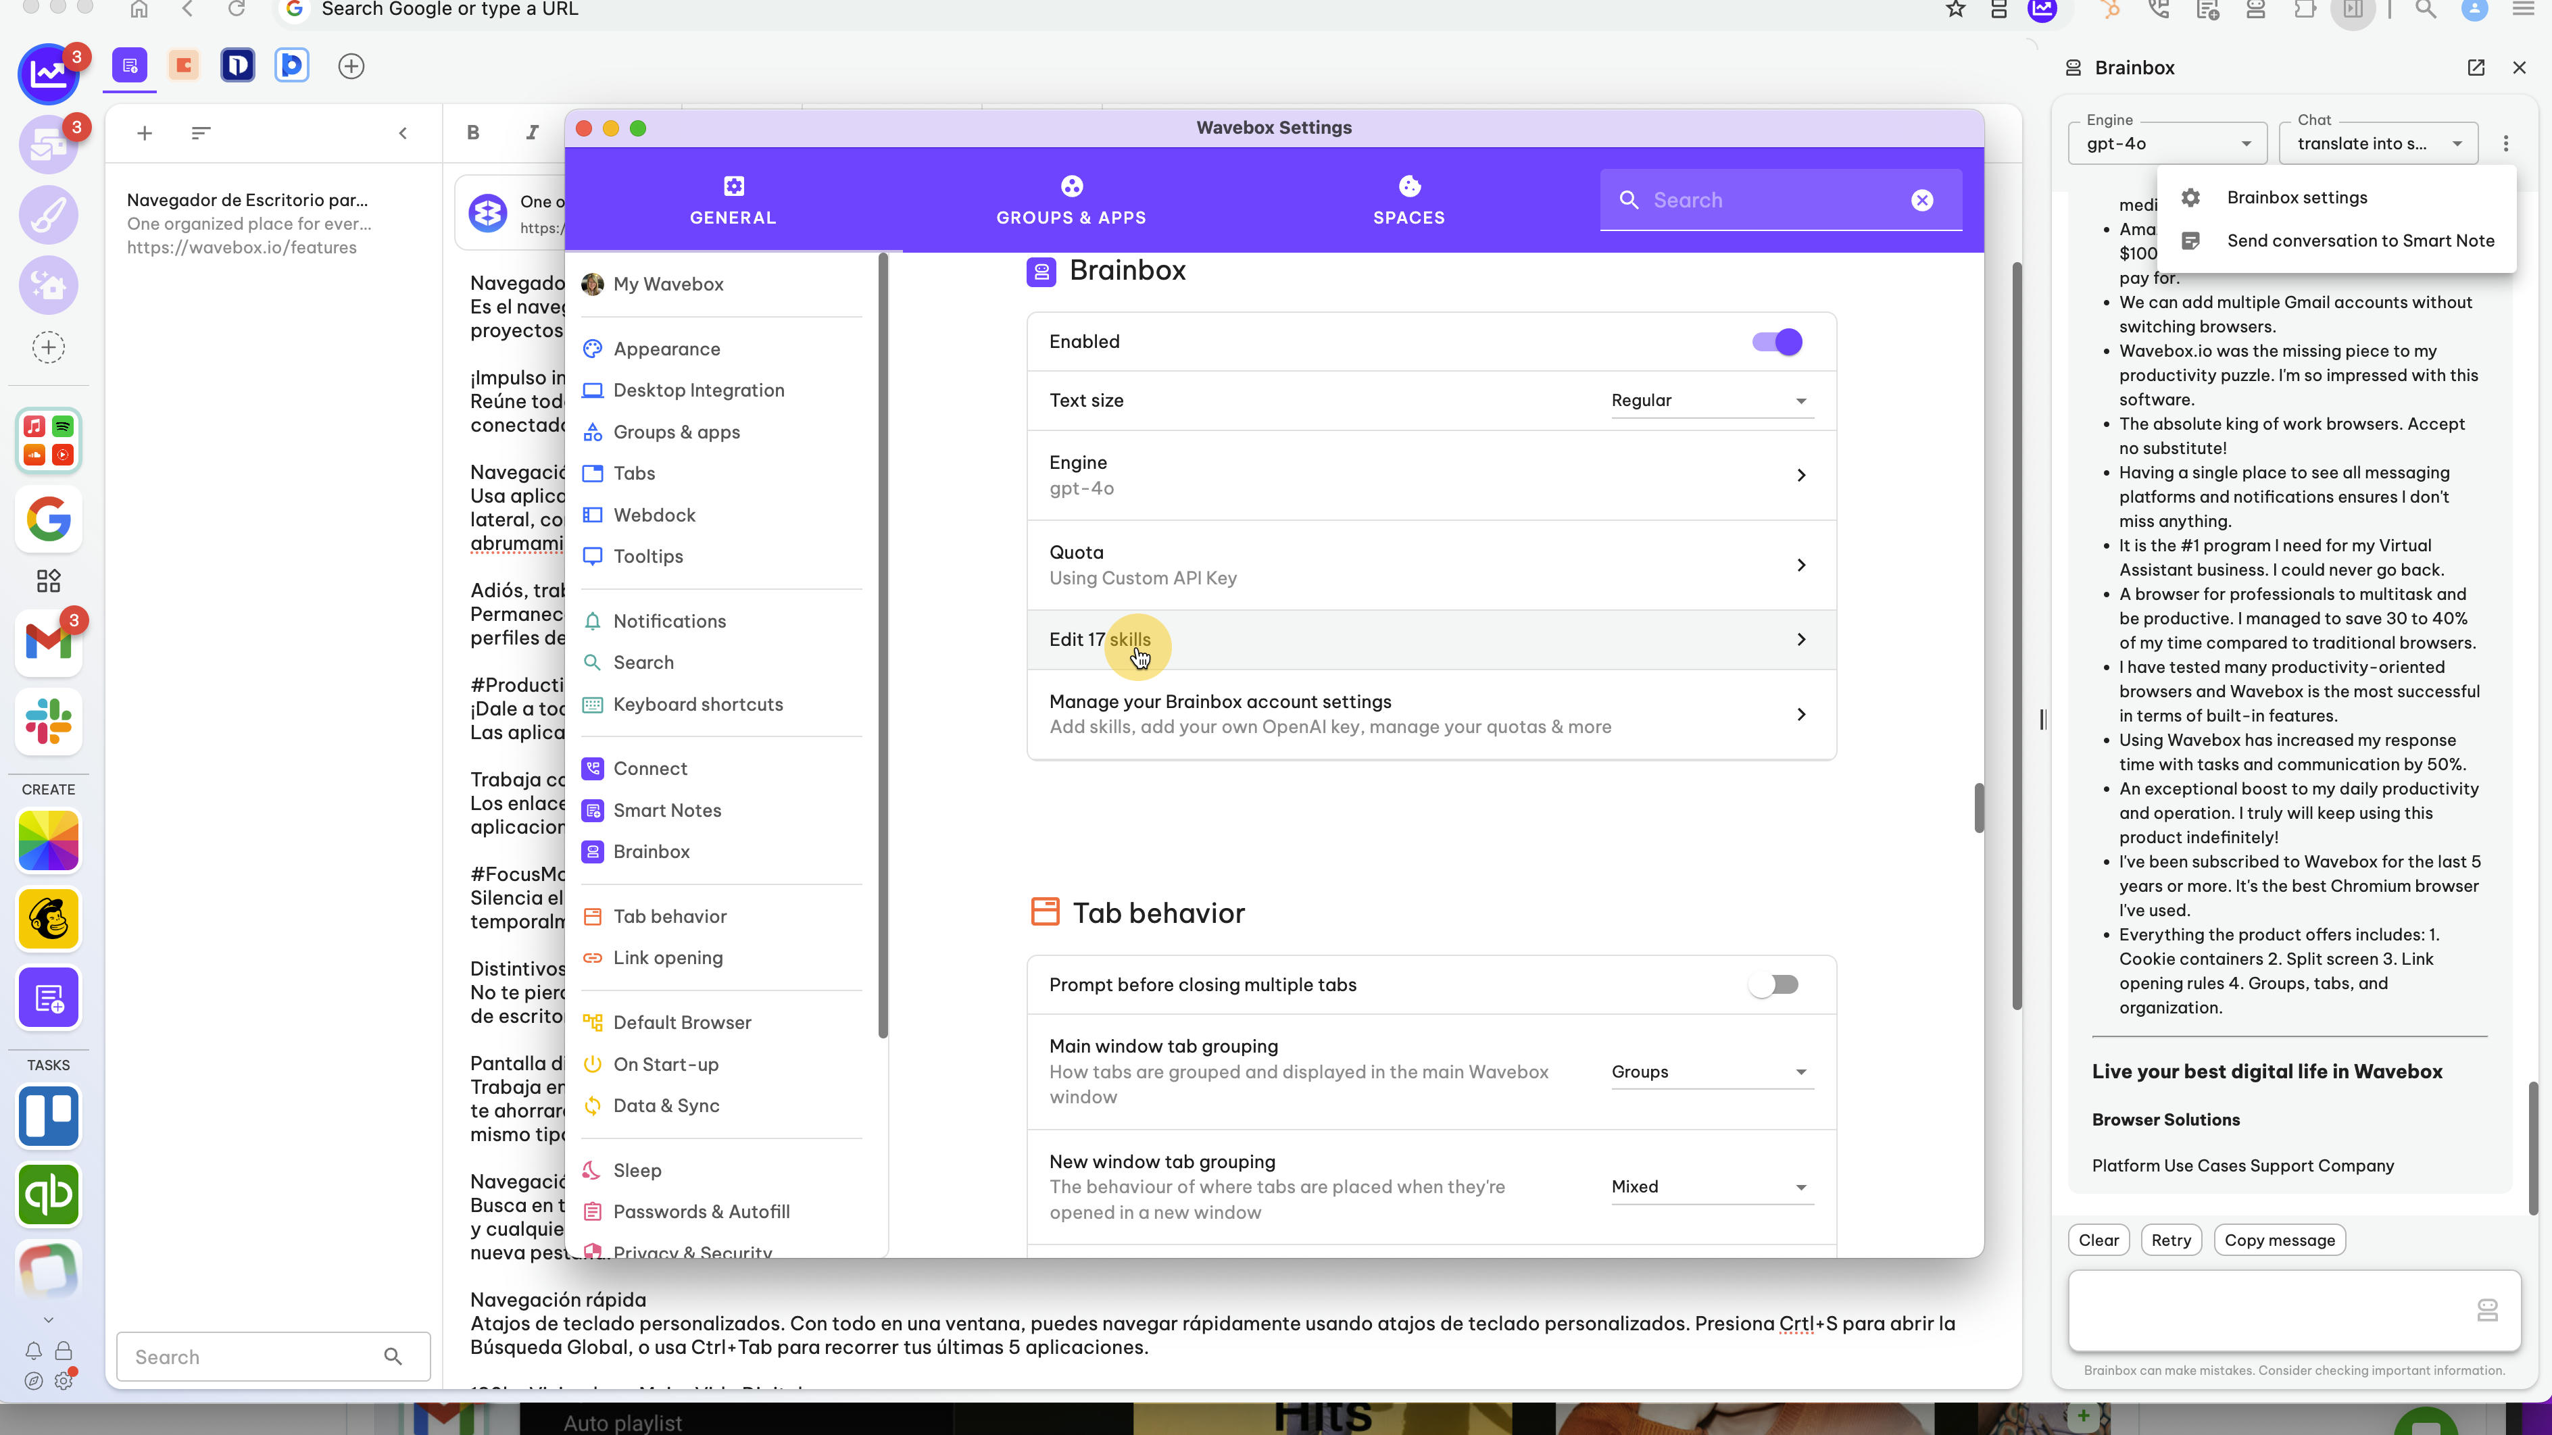Viewport: 2552px width, 1435px height.
Task: Open Chat translate dropdown in Brainbox panel
Action: (x=2378, y=144)
